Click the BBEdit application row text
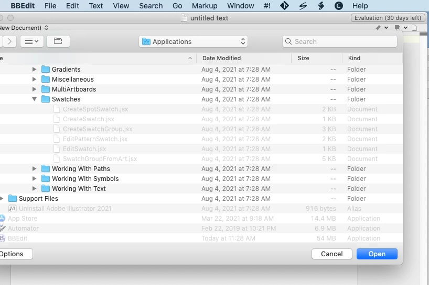 [17, 238]
